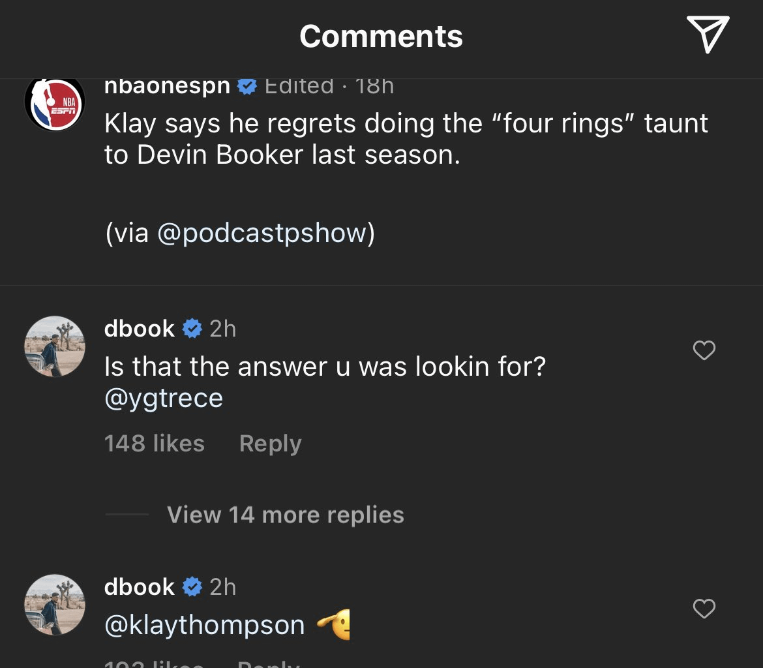The image size is (763, 668).
Task: Expand View 14 more replies
Action: 285,515
